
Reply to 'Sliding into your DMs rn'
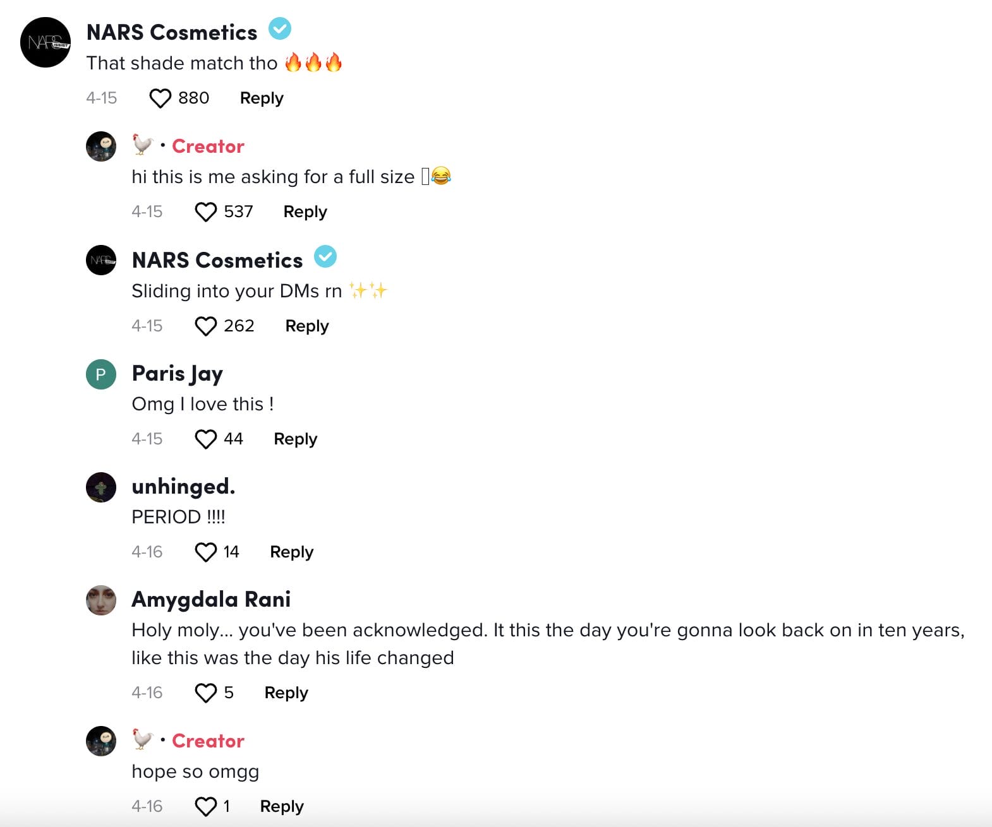click(x=307, y=326)
